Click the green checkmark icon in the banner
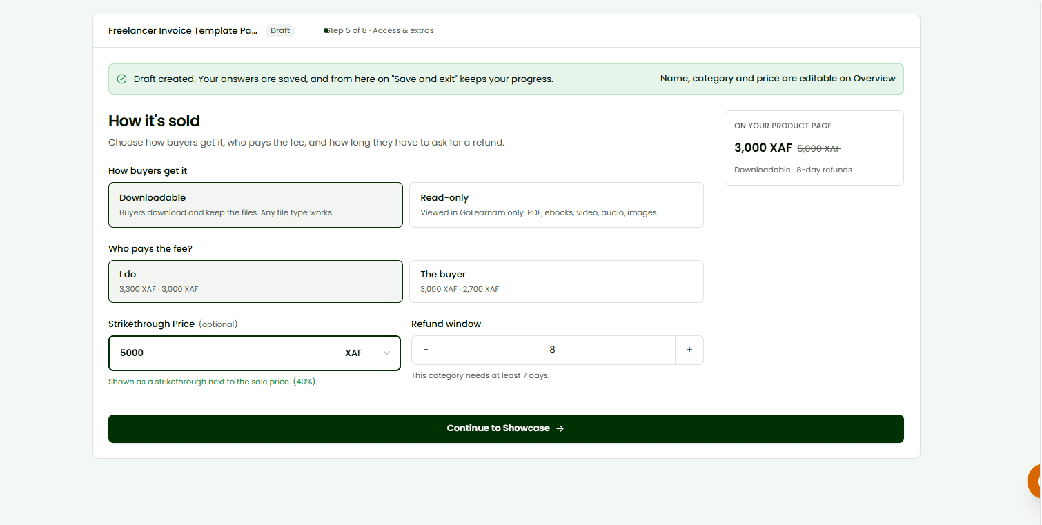This screenshot has width=1042, height=525. point(122,79)
